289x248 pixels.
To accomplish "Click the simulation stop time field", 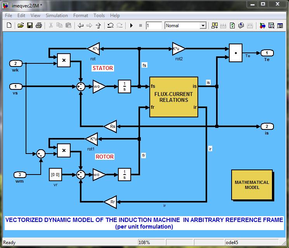I will coord(154,26).
